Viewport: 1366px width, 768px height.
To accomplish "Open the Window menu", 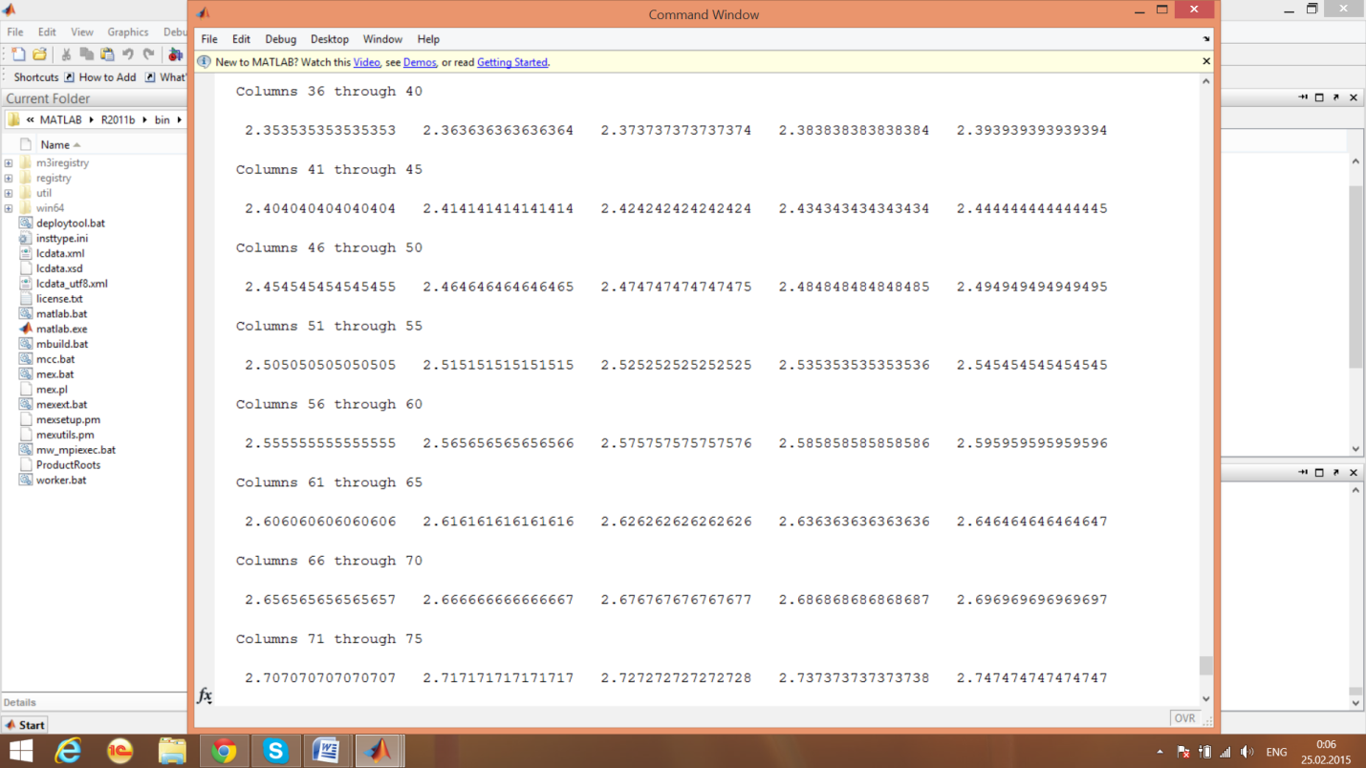I will tap(382, 39).
